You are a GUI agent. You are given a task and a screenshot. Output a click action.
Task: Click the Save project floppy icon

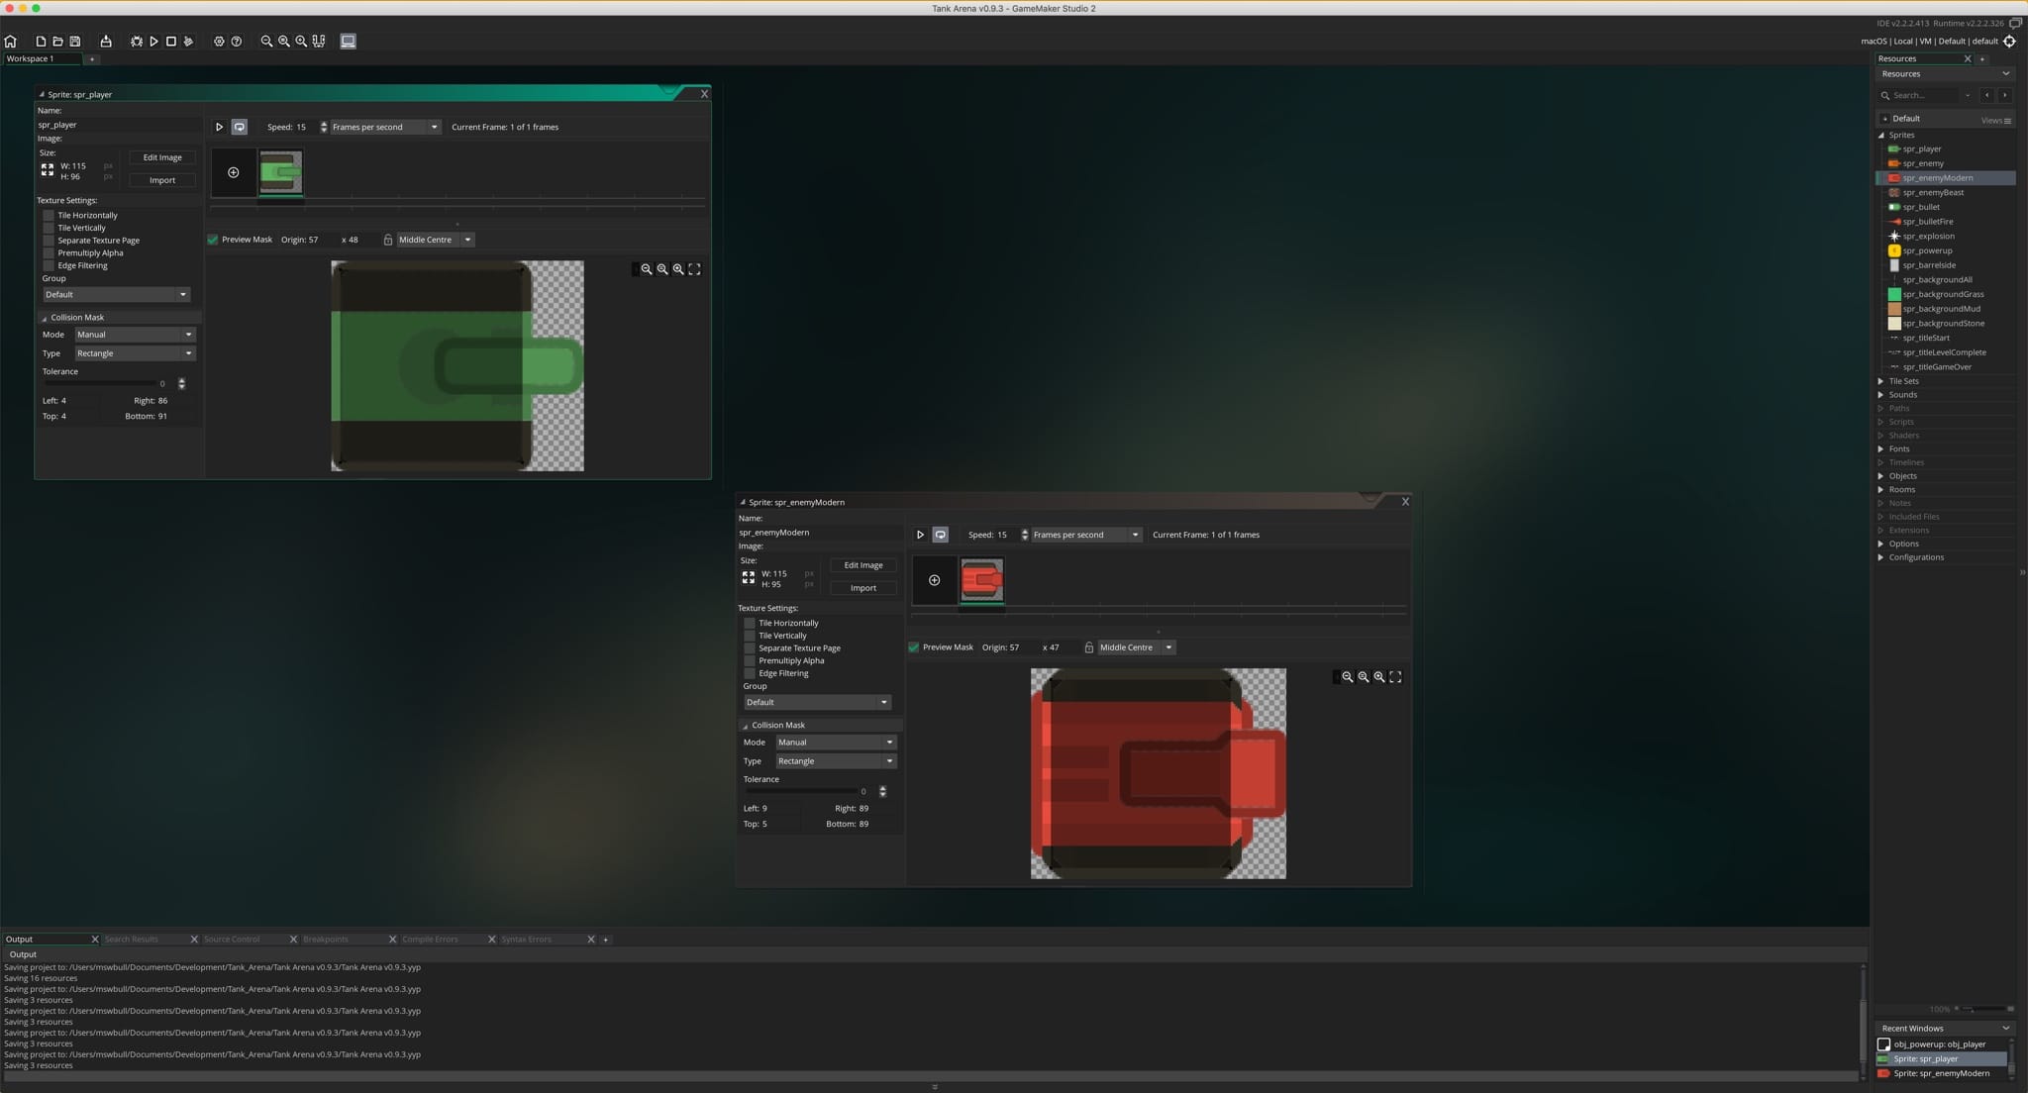(74, 42)
